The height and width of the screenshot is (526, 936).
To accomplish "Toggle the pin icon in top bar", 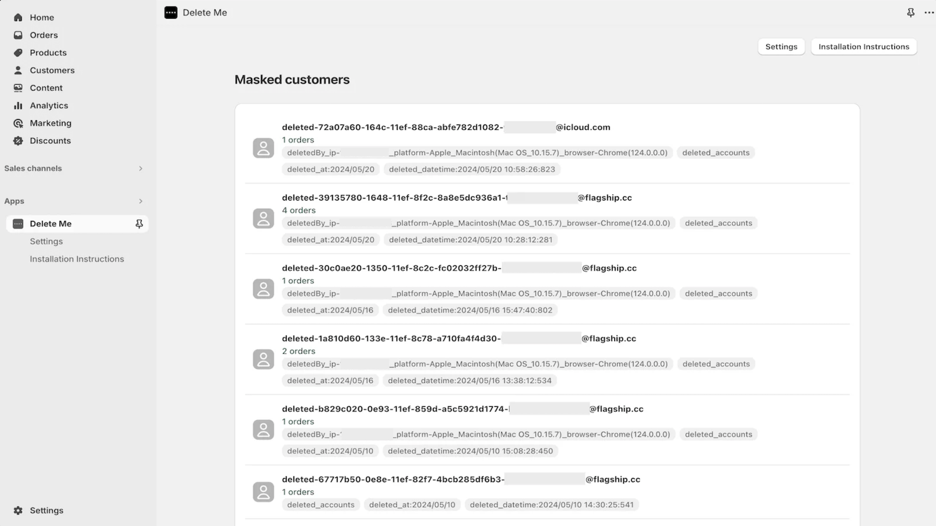I will point(911,12).
